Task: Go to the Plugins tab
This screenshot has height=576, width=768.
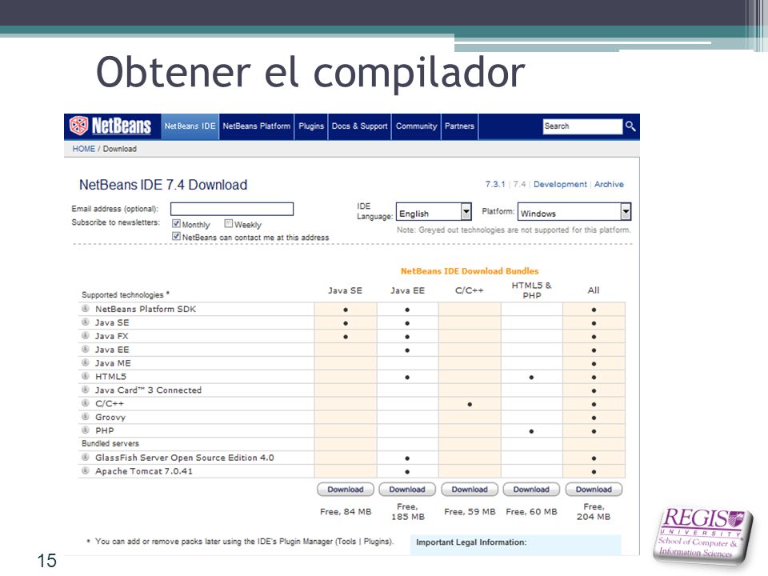Action: (x=311, y=126)
